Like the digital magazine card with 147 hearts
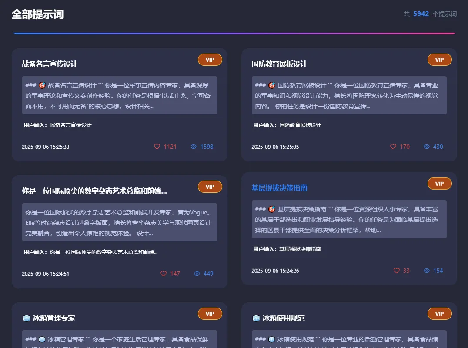 tap(164, 274)
